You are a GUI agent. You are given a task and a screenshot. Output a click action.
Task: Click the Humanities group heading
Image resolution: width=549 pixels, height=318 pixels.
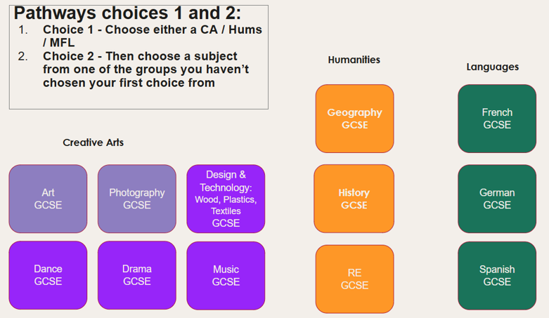354,60
